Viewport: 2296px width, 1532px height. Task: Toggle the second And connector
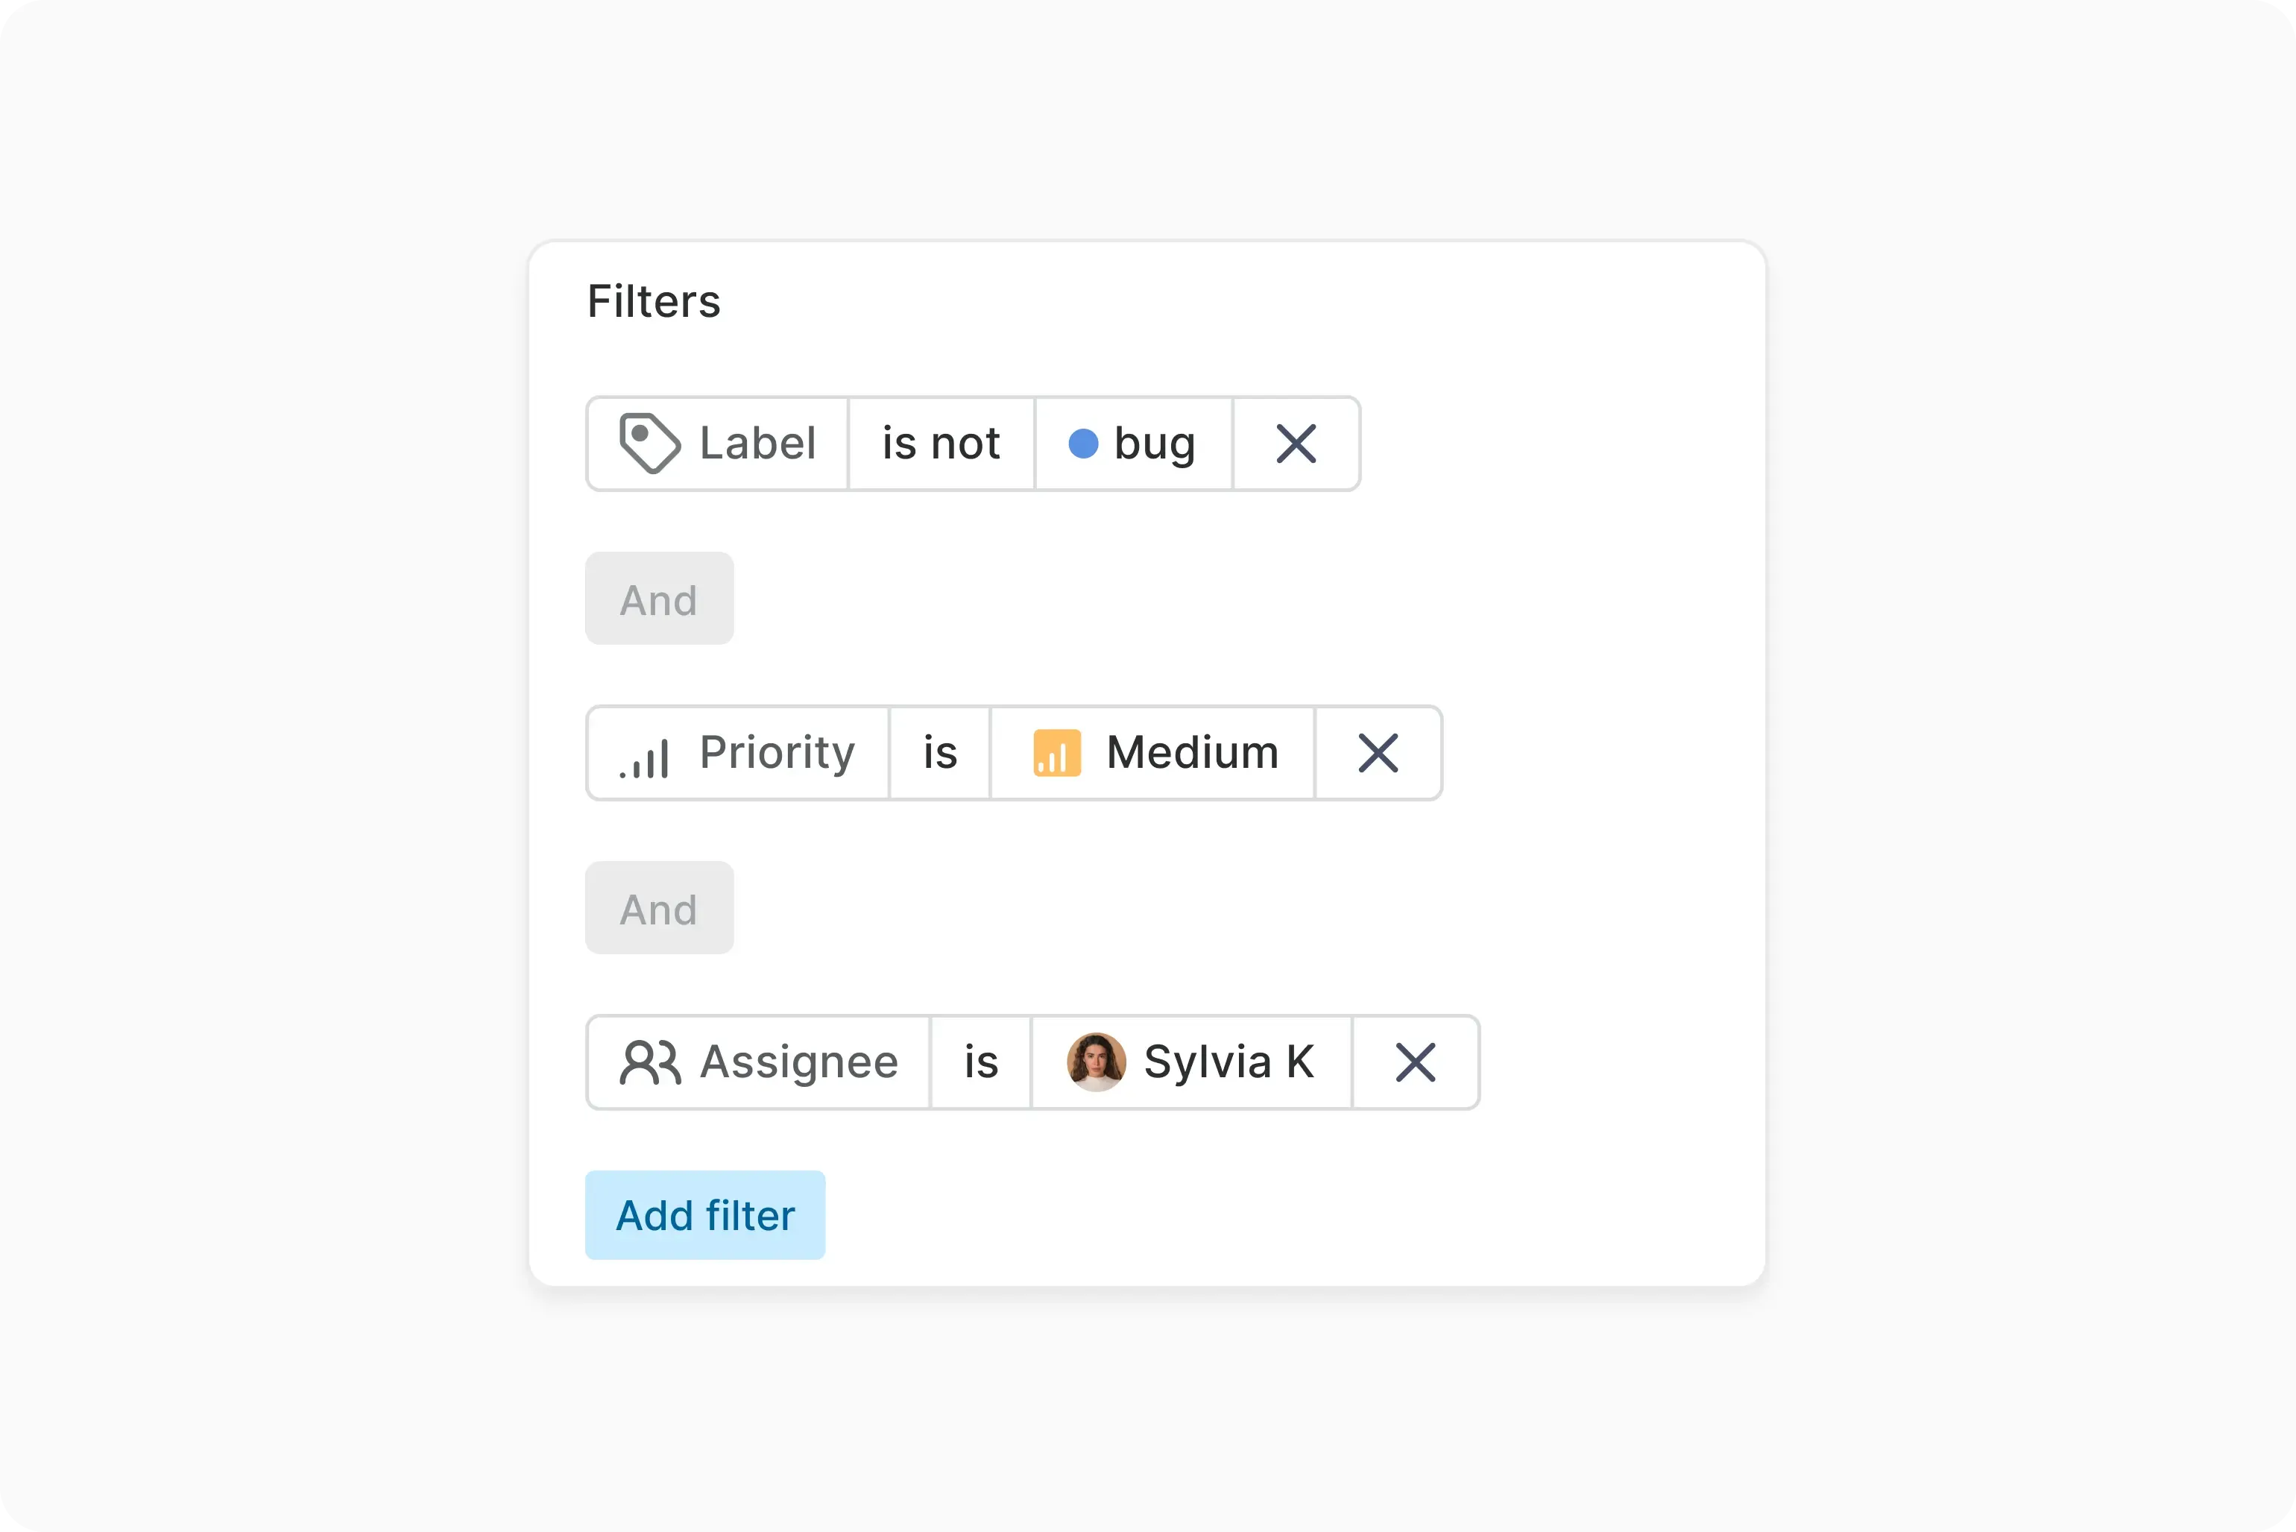(x=658, y=908)
